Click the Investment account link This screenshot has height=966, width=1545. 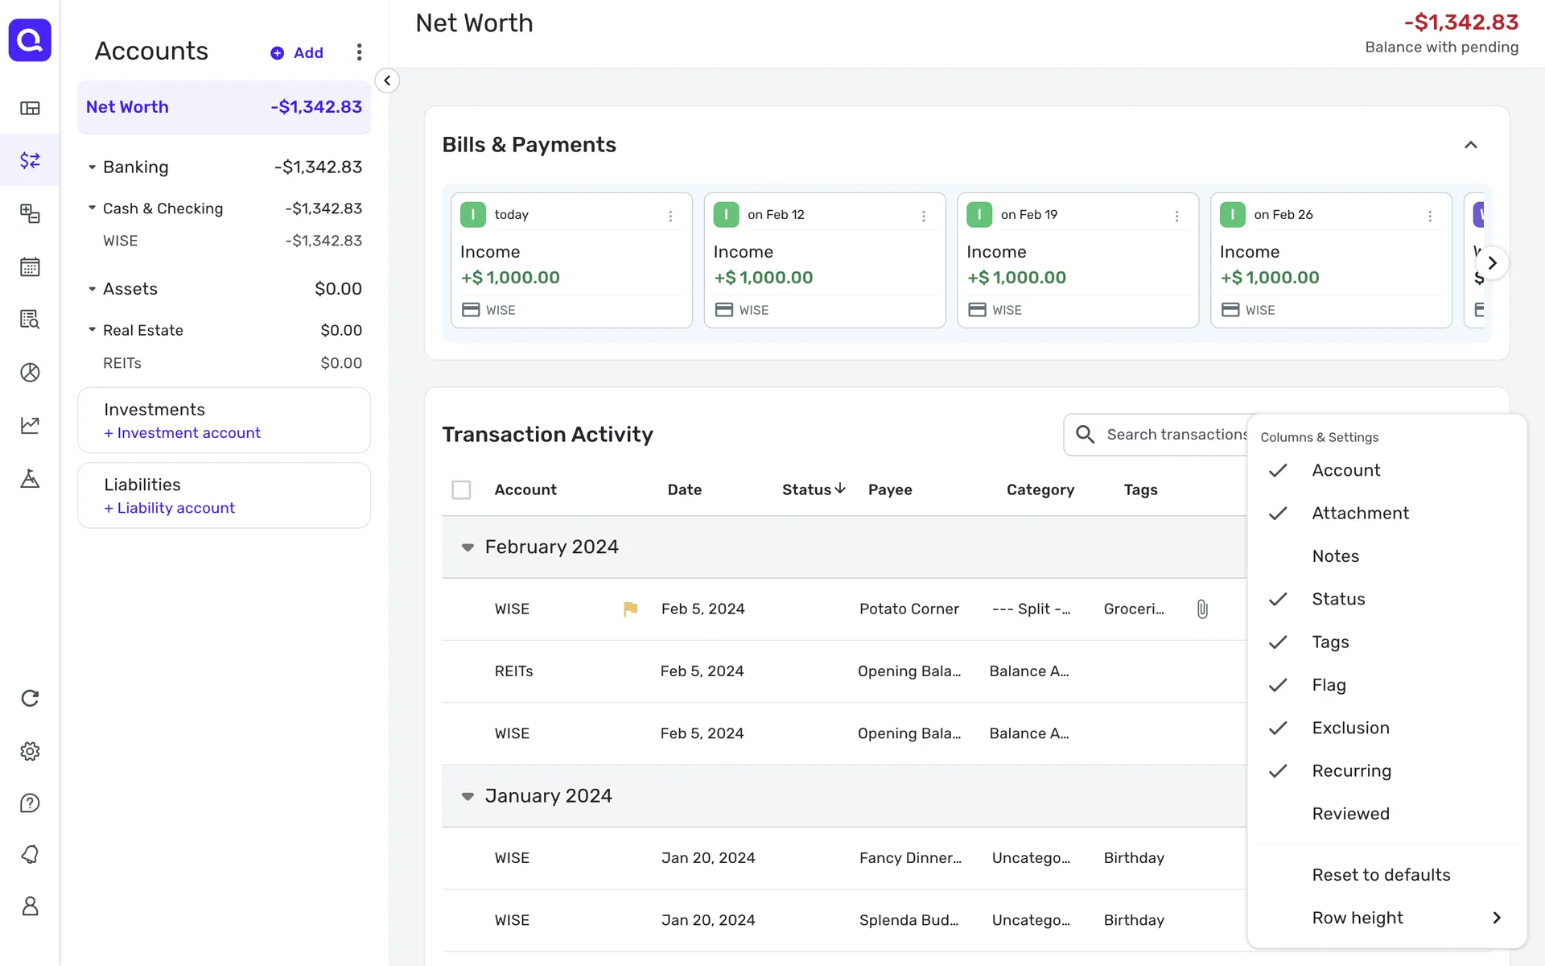click(x=183, y=433)
